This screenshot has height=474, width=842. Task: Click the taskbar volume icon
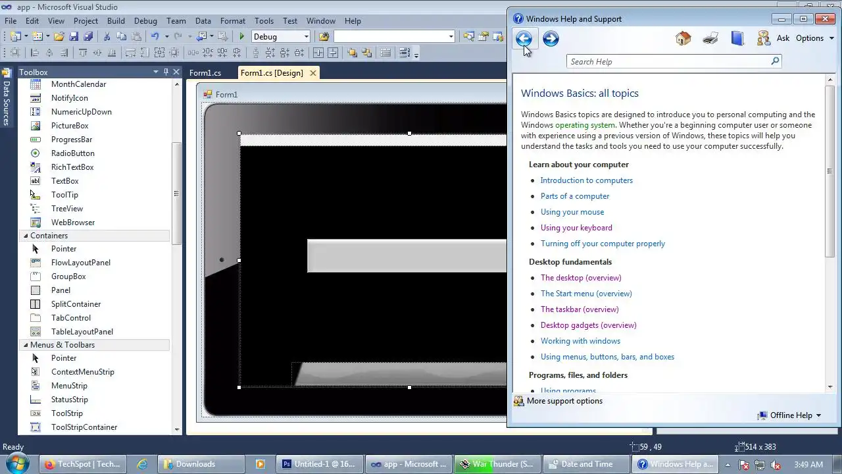(775, 464)
